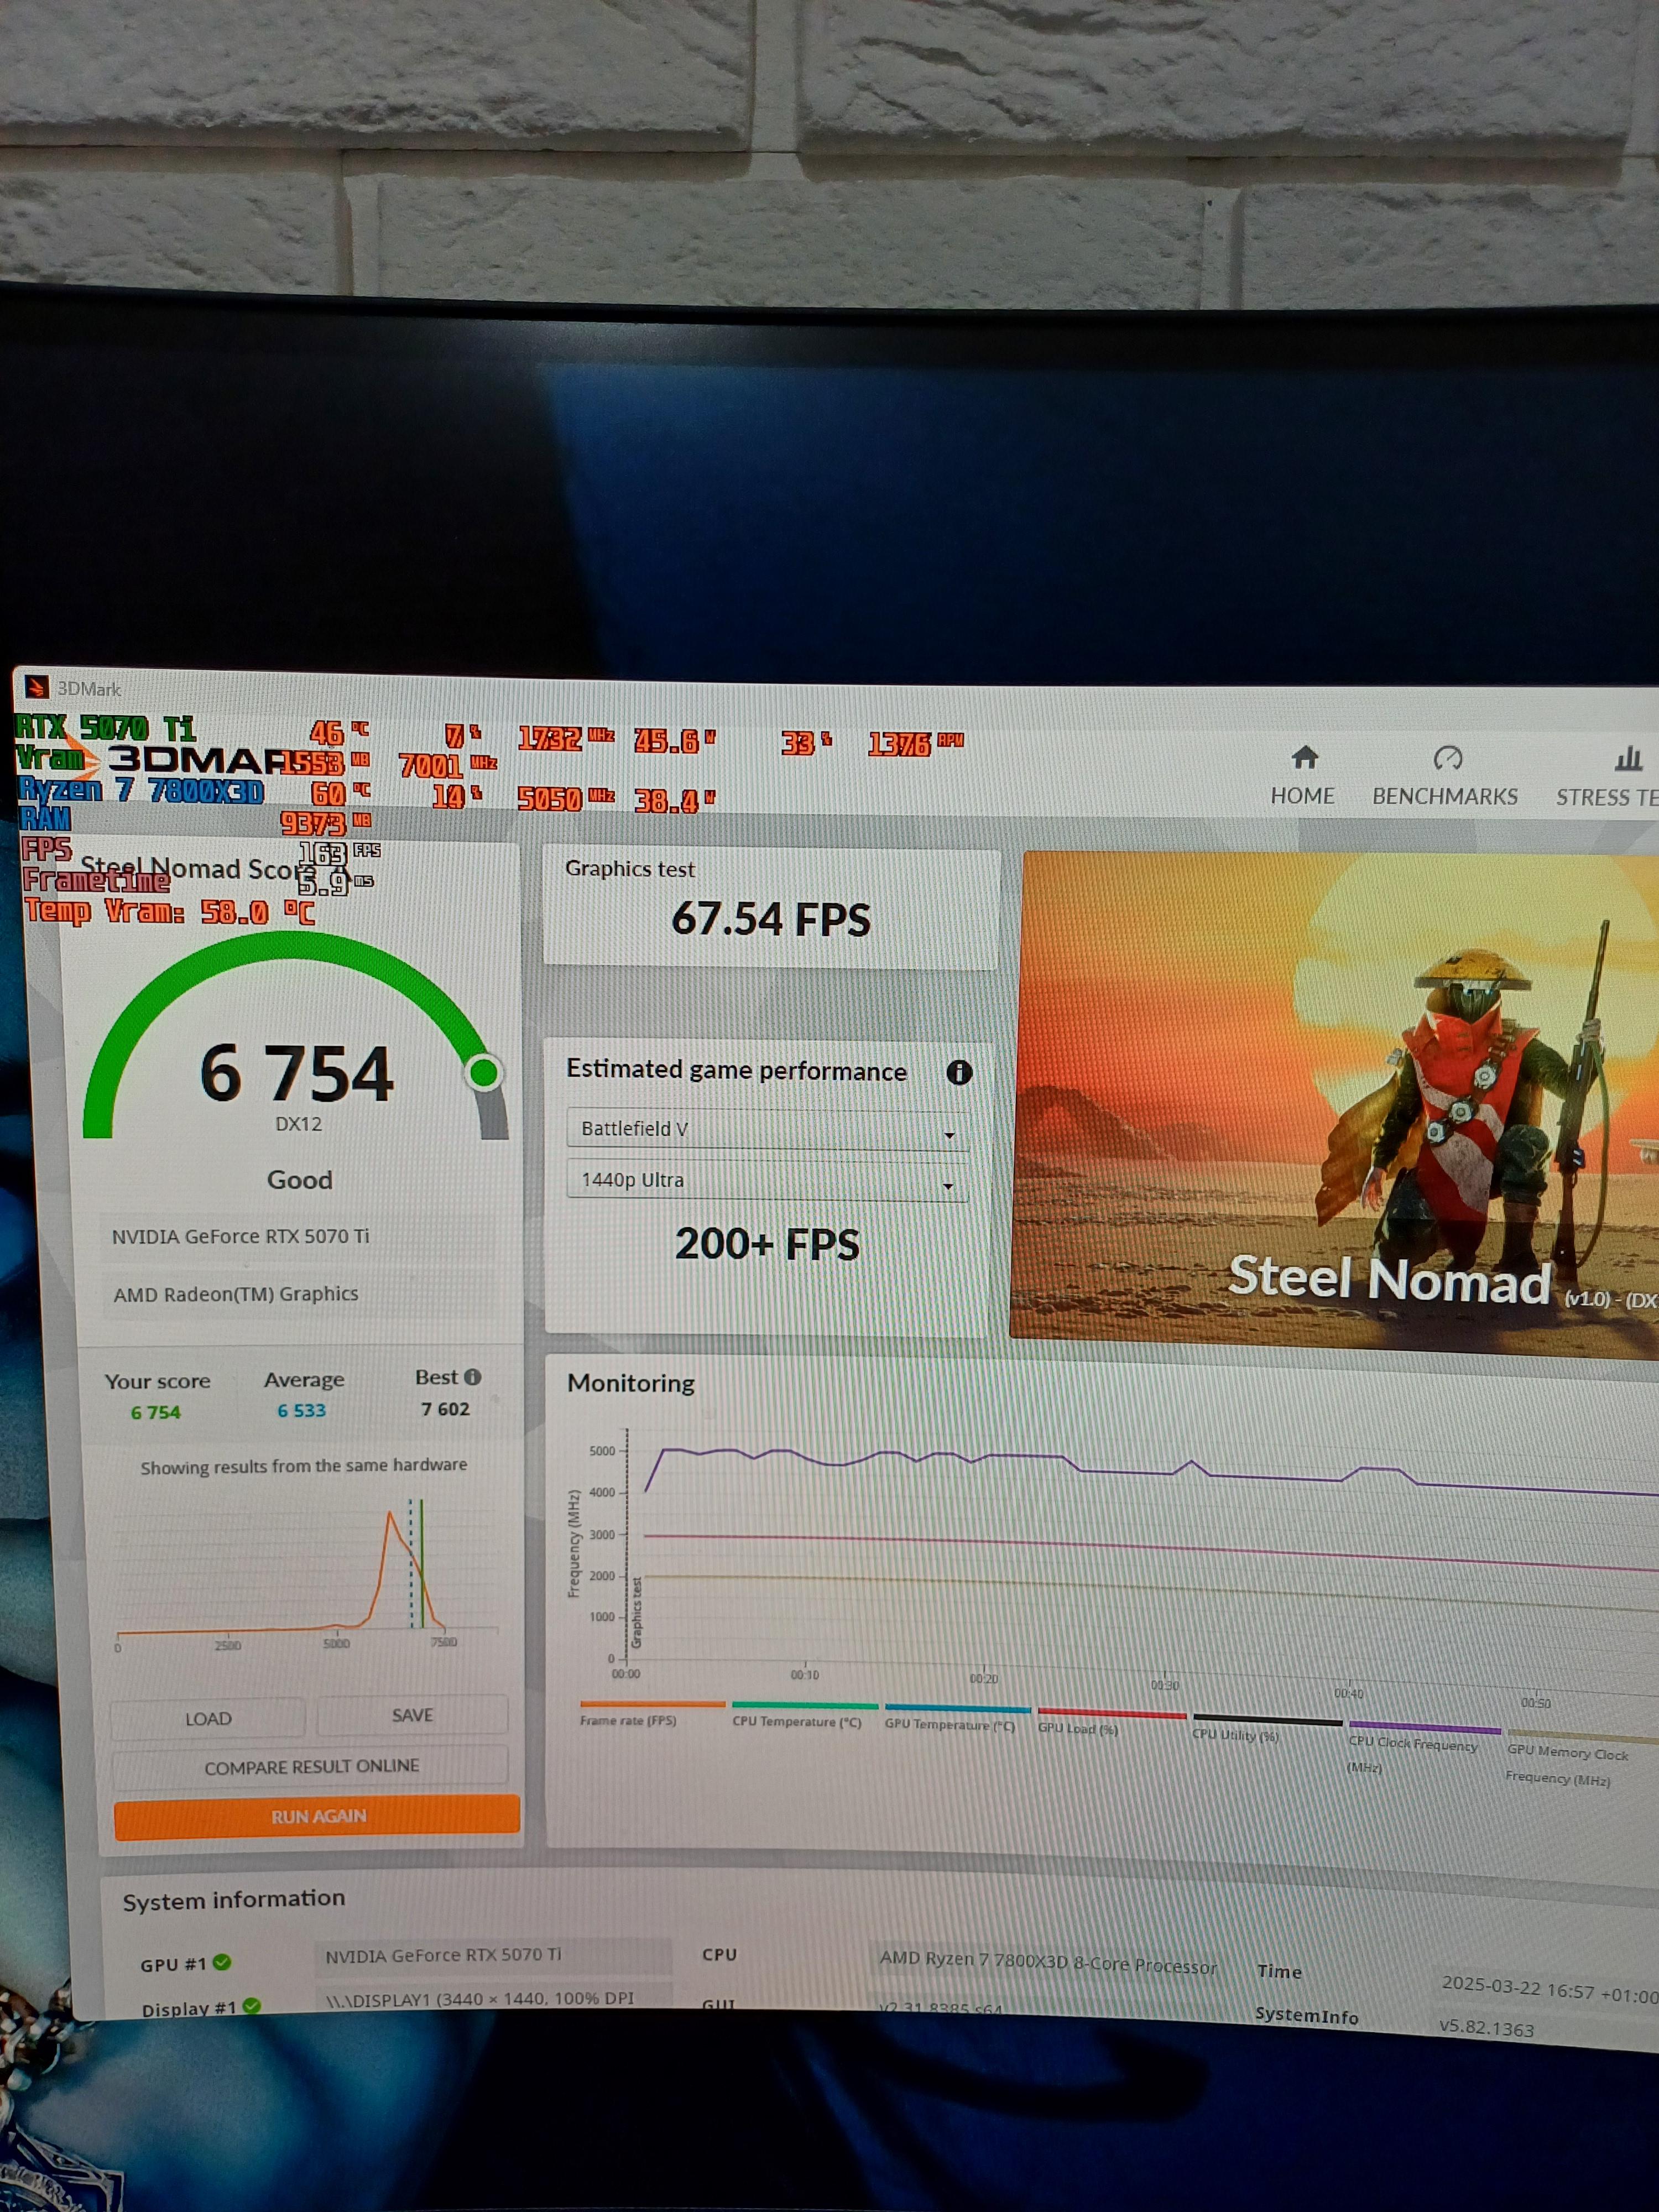Click the Home house icon
Viewport: 1659px width, 2212px height.
point(1304,757)
